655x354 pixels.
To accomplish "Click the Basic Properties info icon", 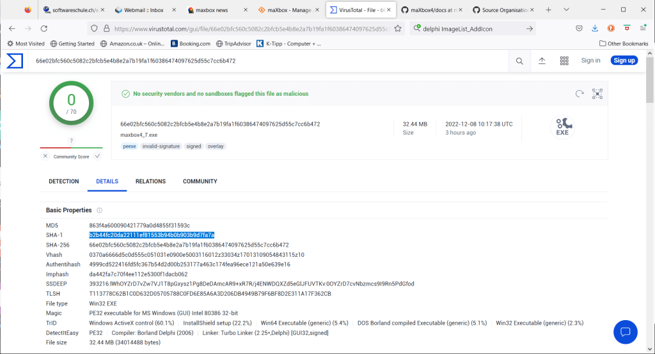I will click(100, 210).
